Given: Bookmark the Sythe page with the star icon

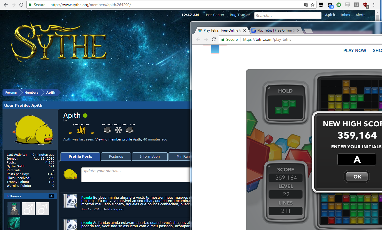Looking at the screenshot, I should click(x=312, y=5).
